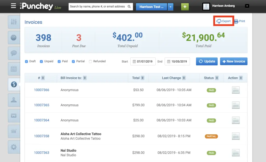Check the Refunded filter checkbox
Screen dimensions: 266x162
[x=90, y=62]
